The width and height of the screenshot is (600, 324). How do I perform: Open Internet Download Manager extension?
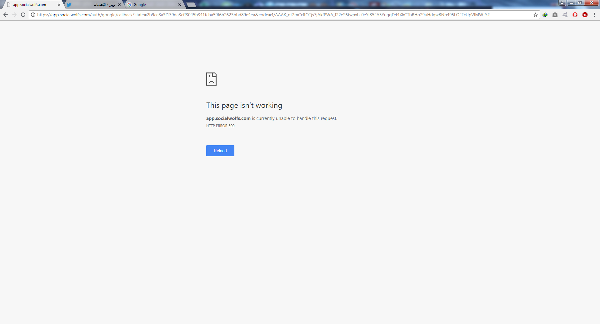(x=545, y=15)
